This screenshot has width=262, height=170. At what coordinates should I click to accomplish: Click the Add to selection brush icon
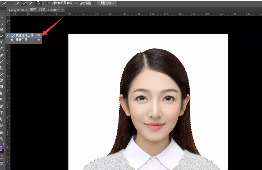pos(24,3)
